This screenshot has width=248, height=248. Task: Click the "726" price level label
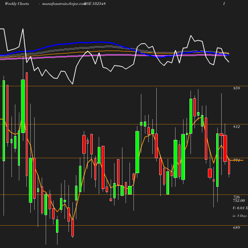pyautogui.click(x=237, y=197)
